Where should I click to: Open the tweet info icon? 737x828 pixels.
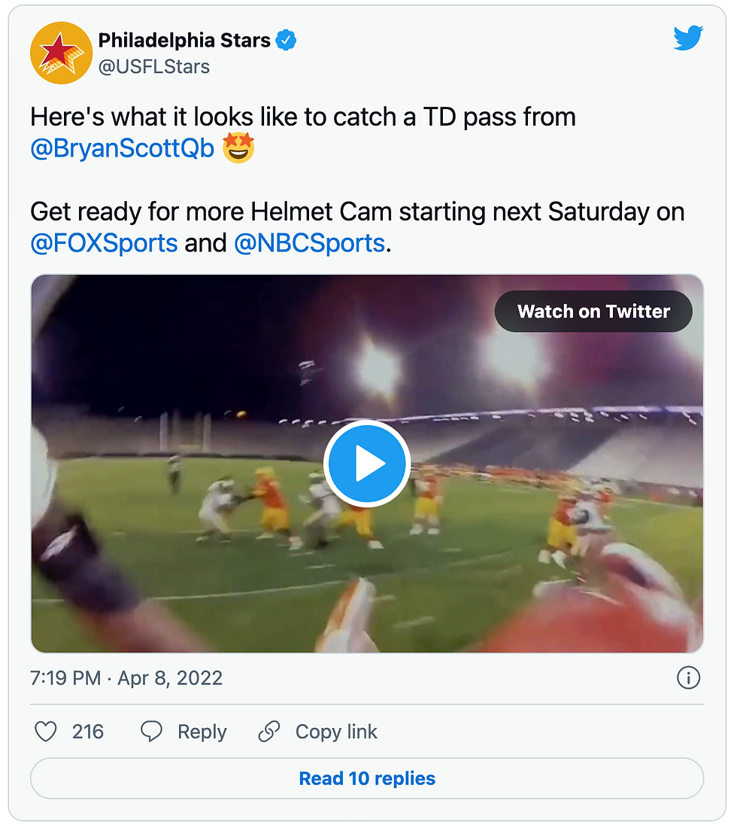[x=688, y=678]
